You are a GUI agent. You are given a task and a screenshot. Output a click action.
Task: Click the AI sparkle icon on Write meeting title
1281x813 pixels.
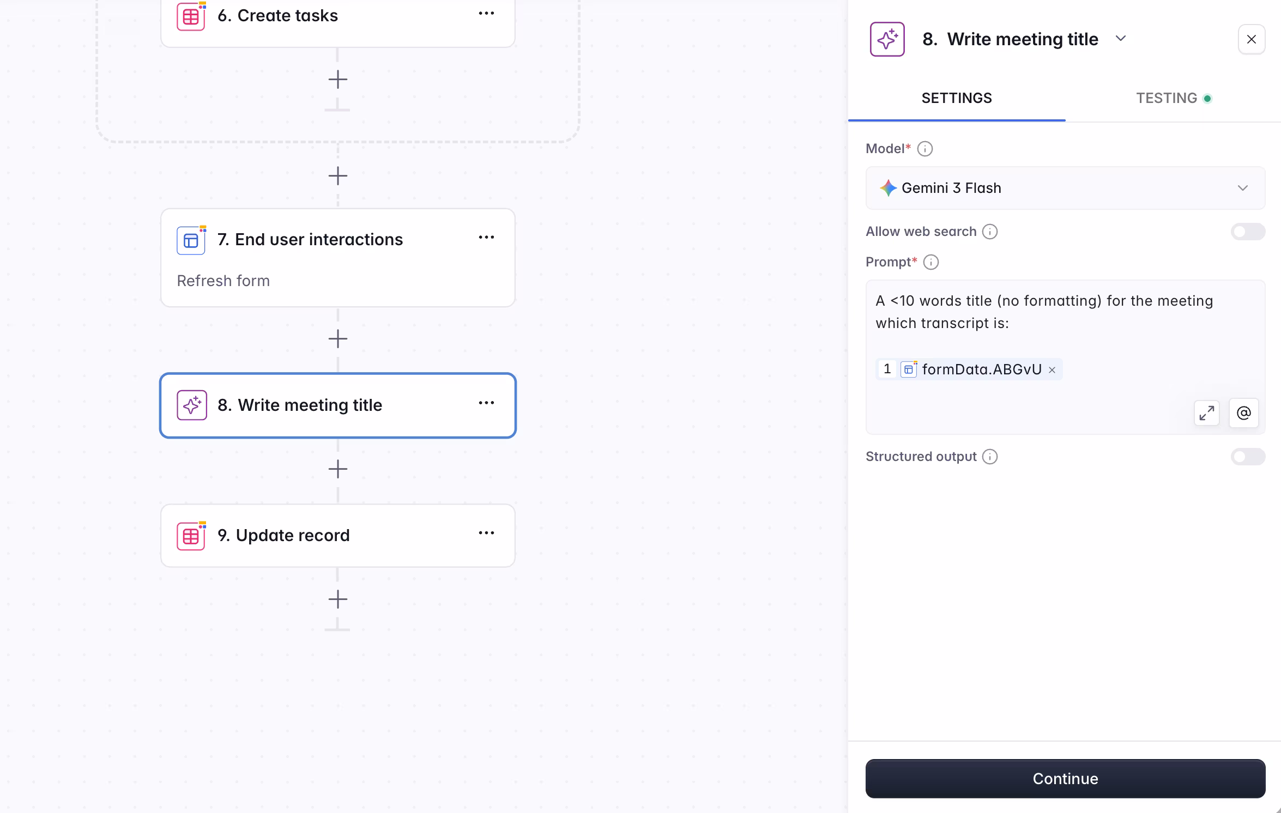pos(192,405)
